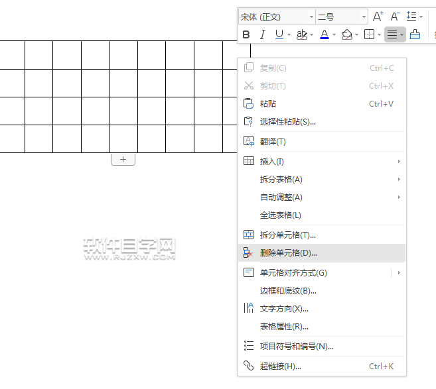Click the line spacing icon

411,17
